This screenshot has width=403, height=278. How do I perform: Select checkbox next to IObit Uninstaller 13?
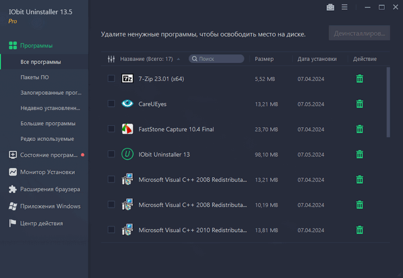pos(111,154)
